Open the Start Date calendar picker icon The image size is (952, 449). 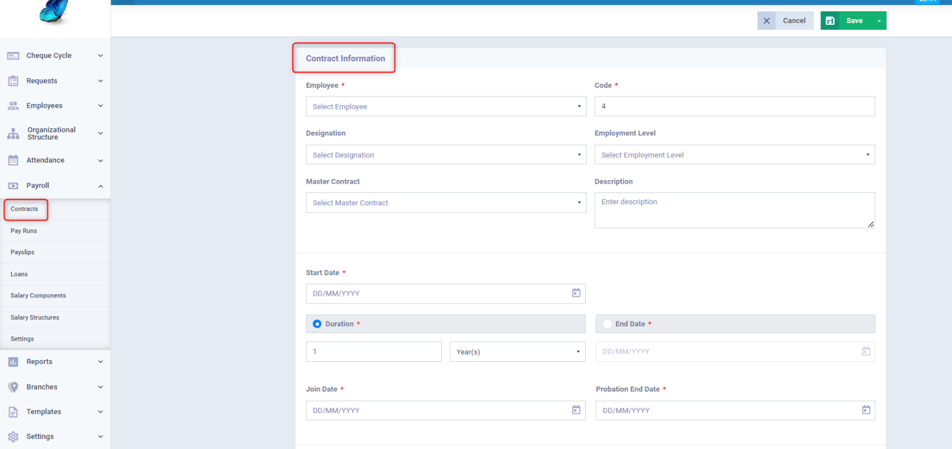coord(576,293)
